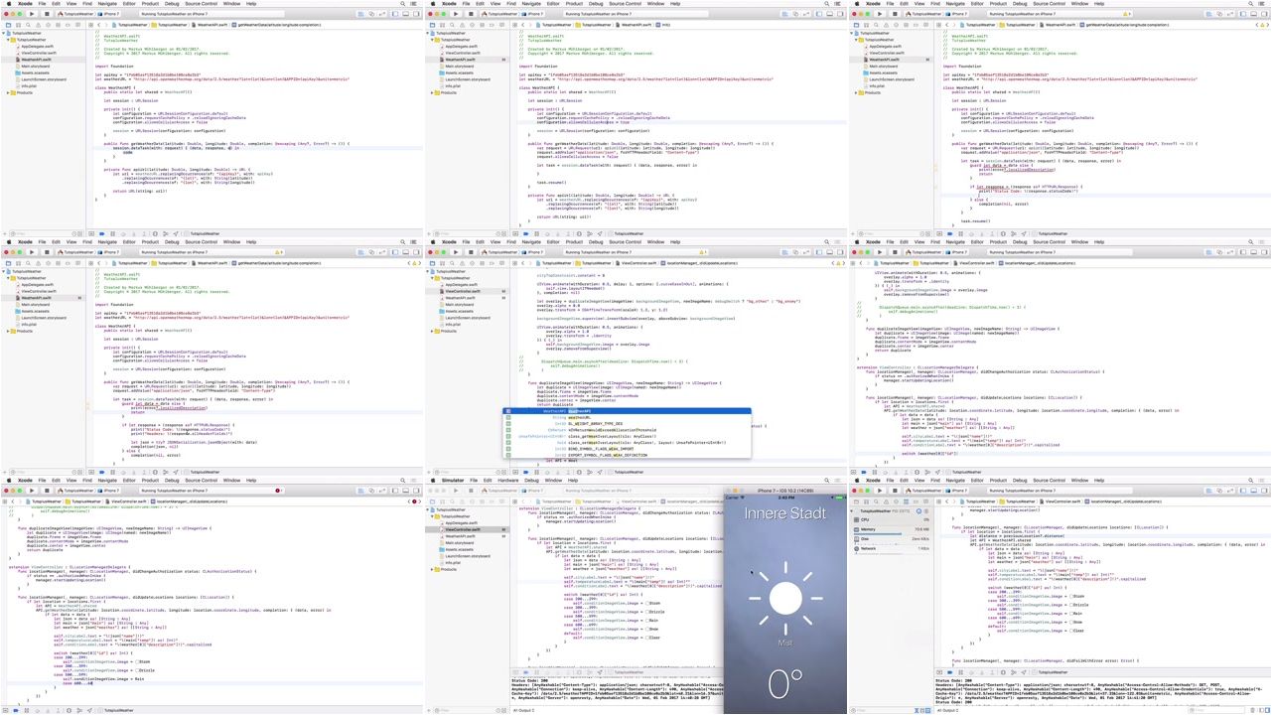Open Notification Center icon in top-left menu bar

pyautogui.click(x=413, y=4)
